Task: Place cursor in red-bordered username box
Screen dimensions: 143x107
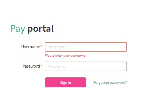Action: point(86,47)
